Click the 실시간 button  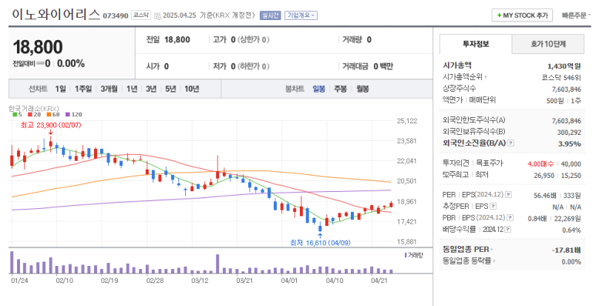[271, 15]
